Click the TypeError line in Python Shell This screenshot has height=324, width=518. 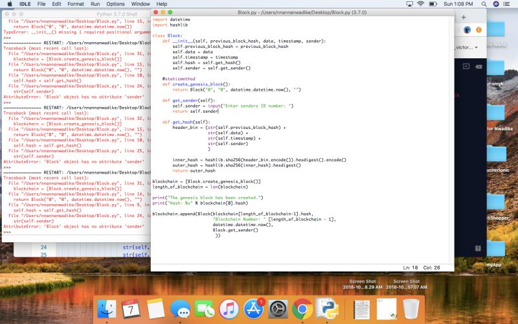76,32
